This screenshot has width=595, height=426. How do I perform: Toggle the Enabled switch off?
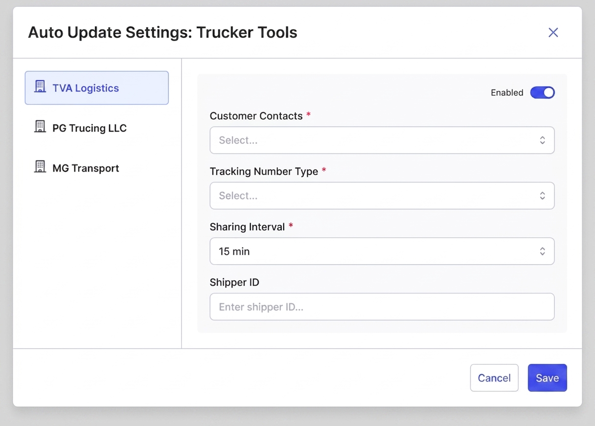pyautogui.click(x=542, y=92)
